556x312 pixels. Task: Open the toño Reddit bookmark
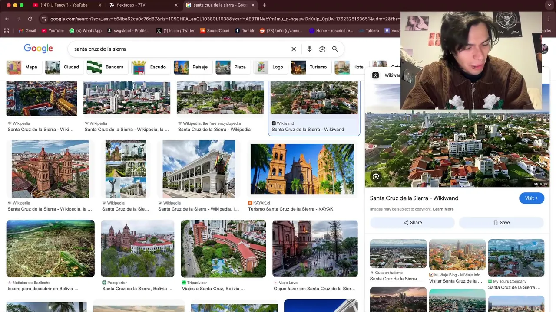281,31
